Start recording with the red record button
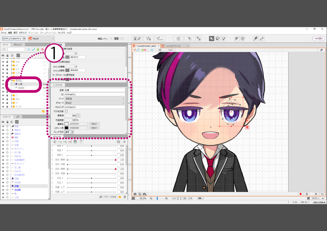 [301, 194]
